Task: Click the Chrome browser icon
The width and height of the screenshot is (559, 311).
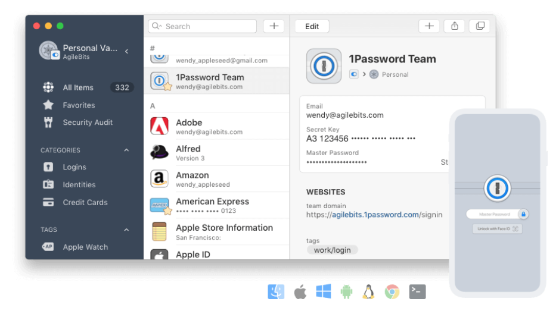Action: [392, 292]
